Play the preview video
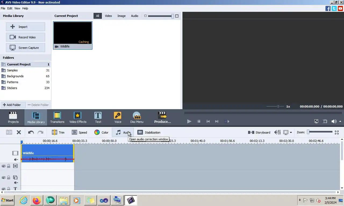Viewport: 344px width, 206px height. [189, 121]
